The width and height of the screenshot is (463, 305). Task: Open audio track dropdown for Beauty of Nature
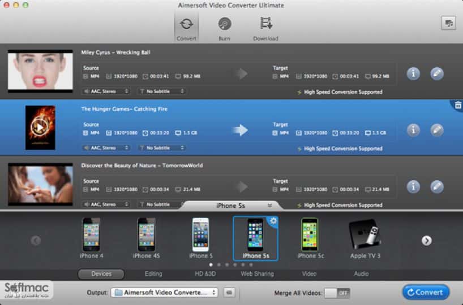point(106,204)
